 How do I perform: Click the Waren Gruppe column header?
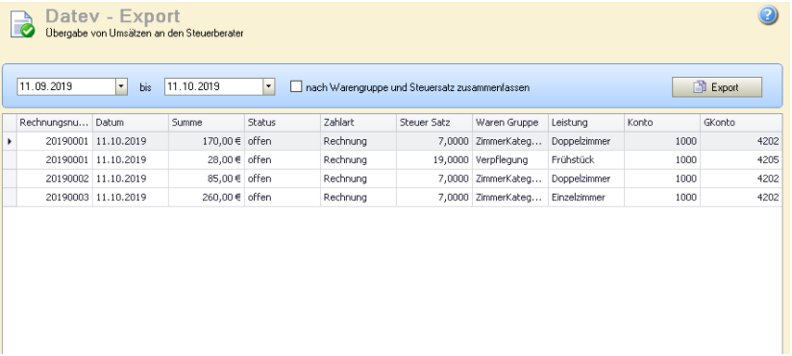(x=510, y=123)
